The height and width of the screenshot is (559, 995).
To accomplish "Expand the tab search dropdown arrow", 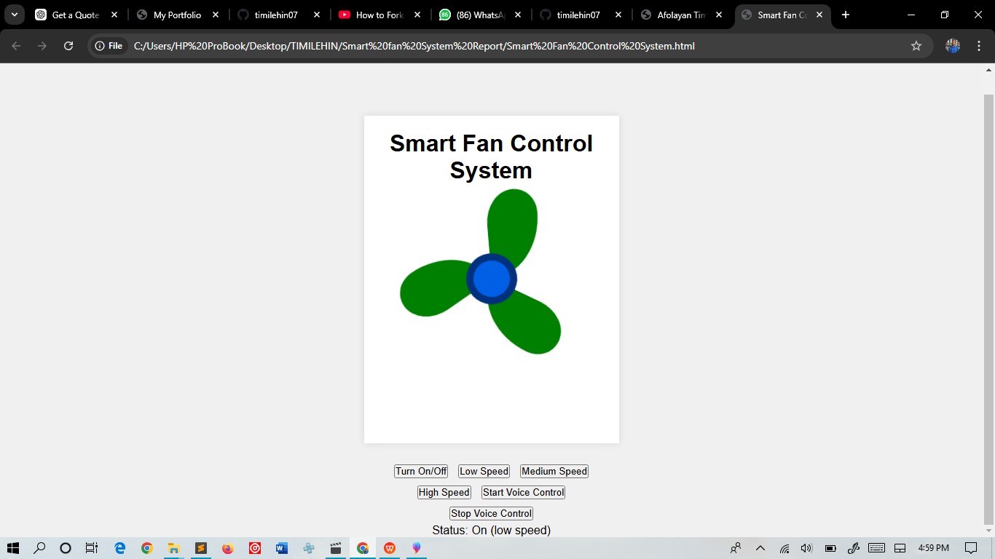I will [x=14, y=15].
